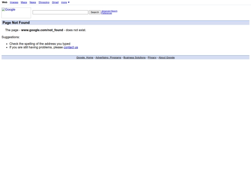The image size is (251, 188).
Task: Open Advanced Search link
Action: point(110,11)
